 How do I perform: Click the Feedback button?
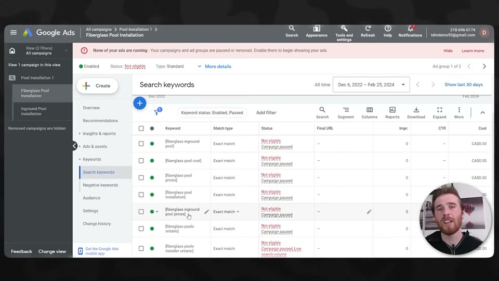tap(21, 251)
